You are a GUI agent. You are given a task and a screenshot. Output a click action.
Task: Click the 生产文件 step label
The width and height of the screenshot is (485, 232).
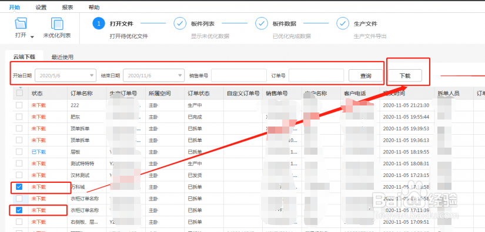pyautogui.click(x=365, y=23)
